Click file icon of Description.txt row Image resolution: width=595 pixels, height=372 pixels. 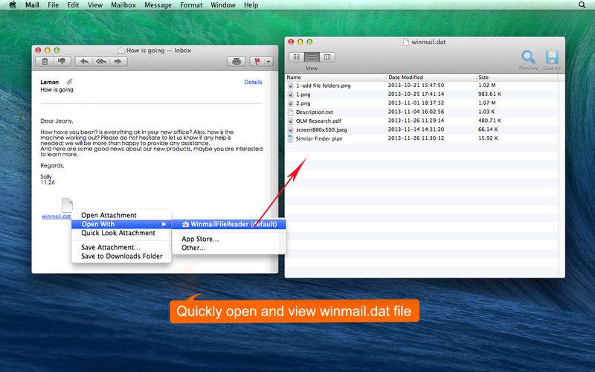point(291,112)
